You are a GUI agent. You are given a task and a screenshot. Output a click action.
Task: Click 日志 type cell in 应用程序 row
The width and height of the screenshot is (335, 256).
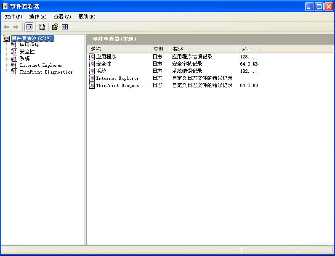(x=157, y=57)
